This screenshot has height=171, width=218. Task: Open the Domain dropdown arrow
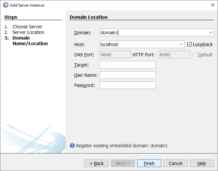[211, 33]
